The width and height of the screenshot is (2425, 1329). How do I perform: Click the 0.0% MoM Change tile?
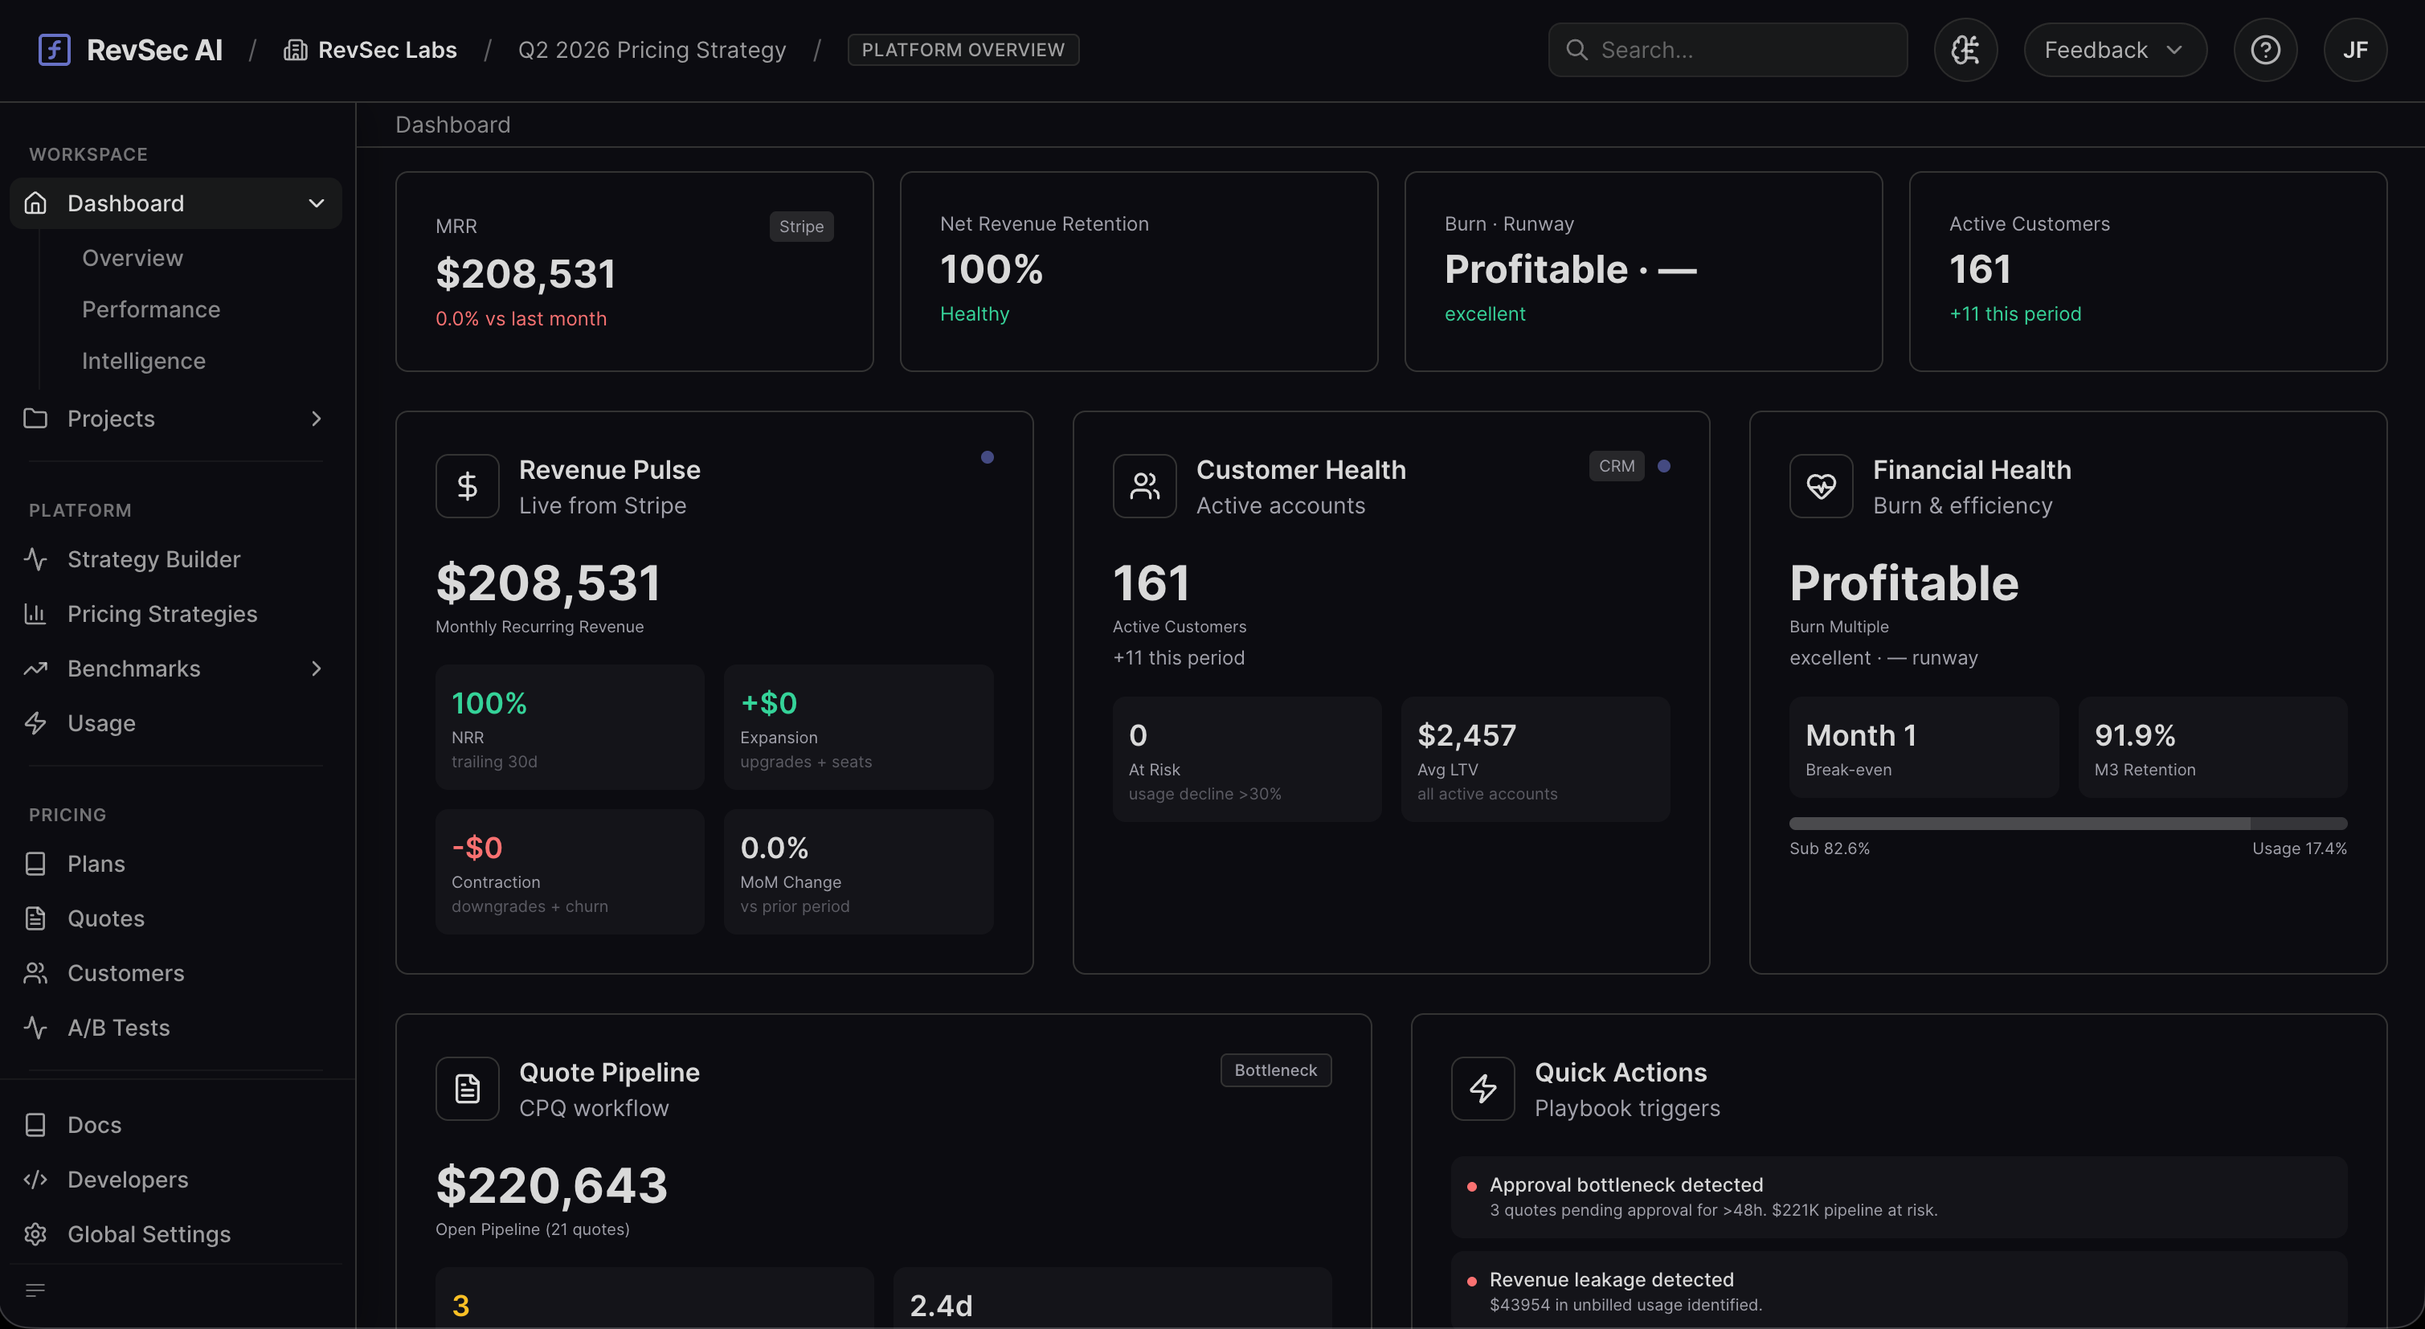[x=858, y=872]
